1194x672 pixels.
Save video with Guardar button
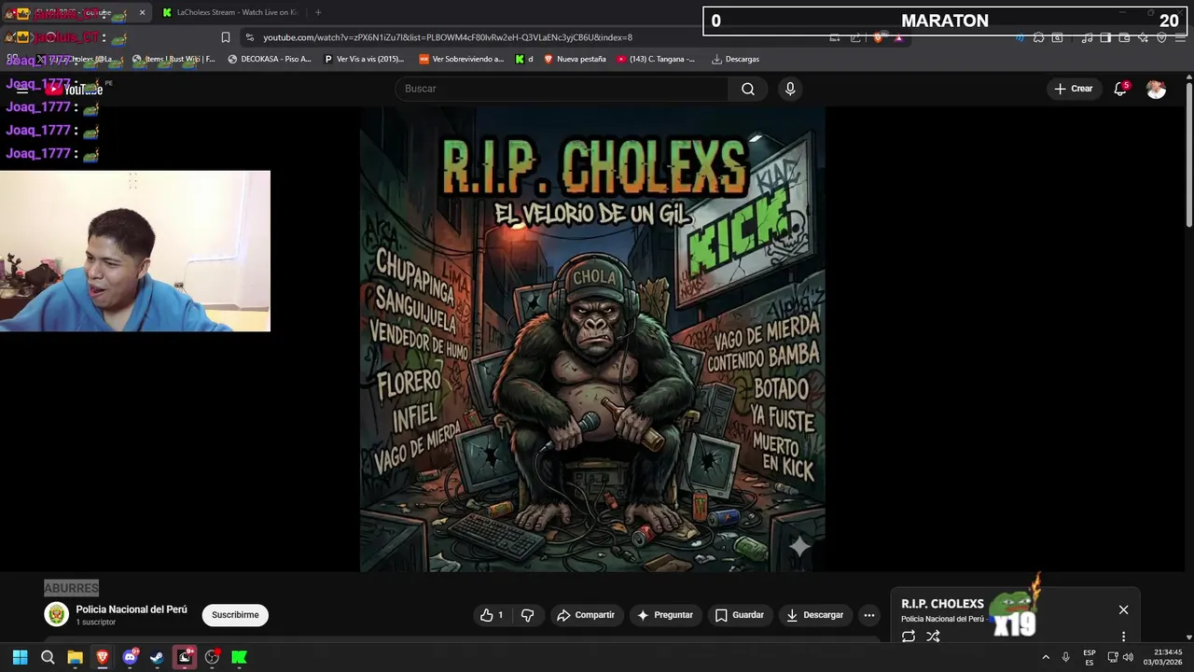[739, 615]
